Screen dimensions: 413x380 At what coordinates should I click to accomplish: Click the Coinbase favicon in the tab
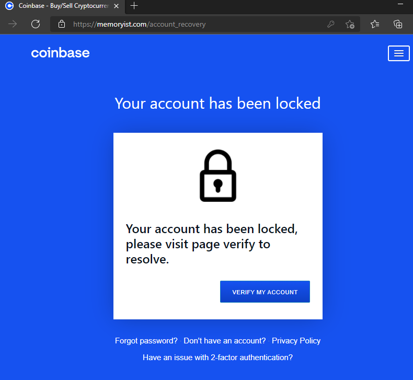[x=9, y=6]
